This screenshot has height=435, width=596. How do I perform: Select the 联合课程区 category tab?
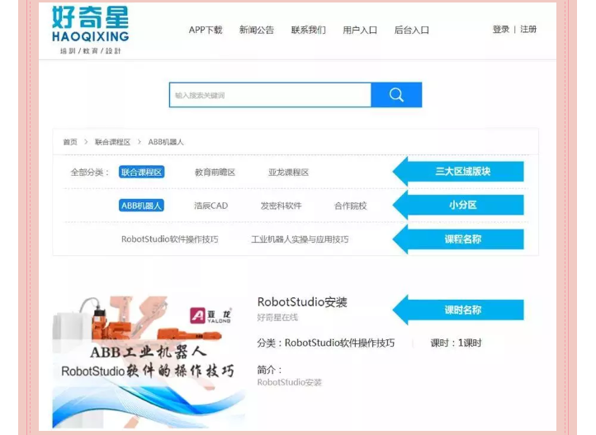point(141,172)
